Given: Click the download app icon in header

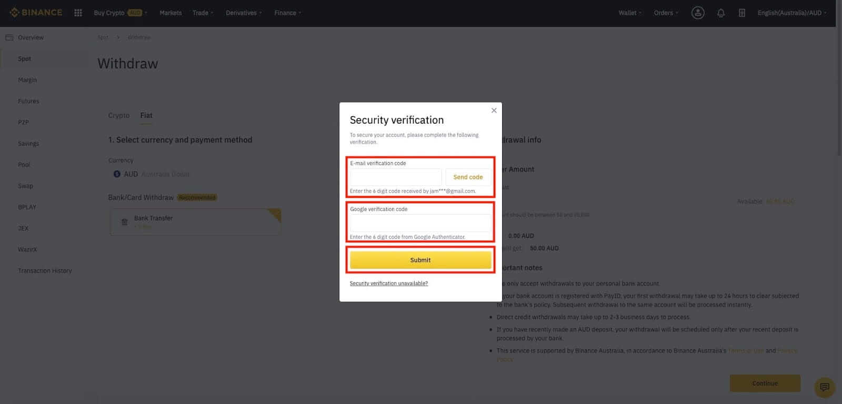Looking at the screenshot, I should (x=741, y=13).
